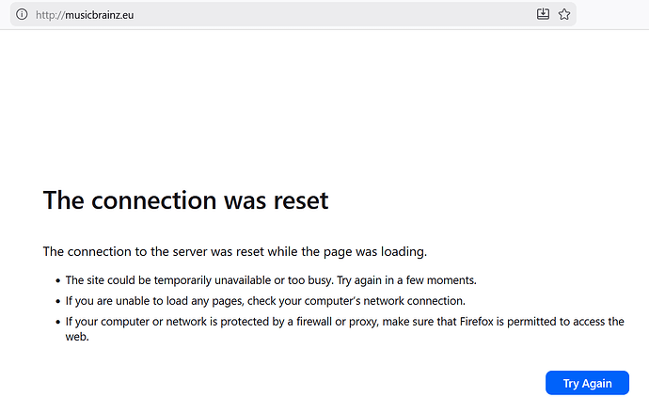Click the word "reset" in the large heading
Screen dimensions: 649x413
(x=298, y=200)
